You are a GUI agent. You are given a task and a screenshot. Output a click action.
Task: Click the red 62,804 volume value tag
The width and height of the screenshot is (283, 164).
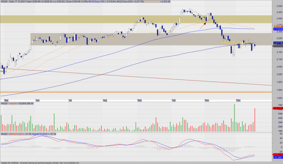[x=278, y=108]
